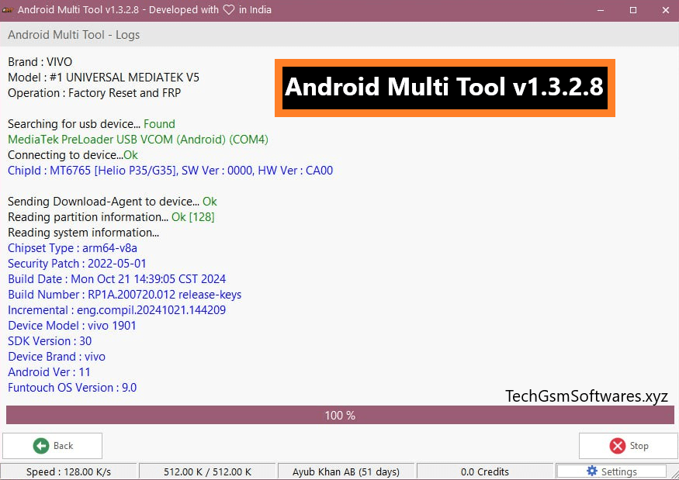The height and width of the screenshot is (480, 679).
Task: Click the Chipset Type : arm64-v8a line
Action: pyautogui.click(x=72, y=248)
